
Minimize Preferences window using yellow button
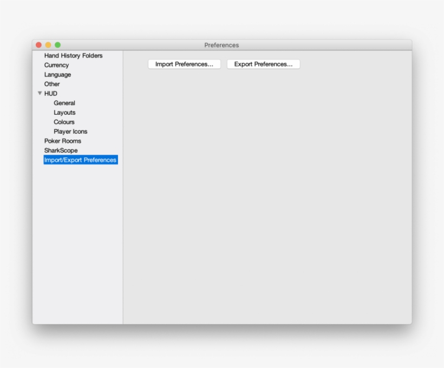point(48,45)
